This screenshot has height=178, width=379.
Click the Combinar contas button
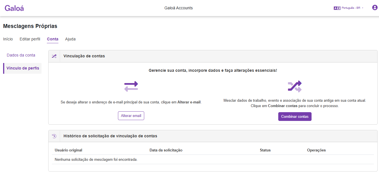[295, 117]
